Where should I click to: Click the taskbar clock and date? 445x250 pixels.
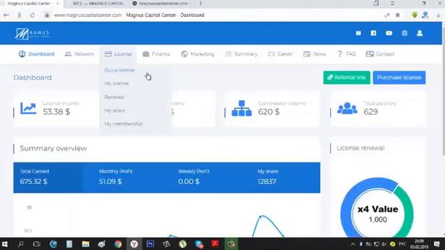pos(419,244)
